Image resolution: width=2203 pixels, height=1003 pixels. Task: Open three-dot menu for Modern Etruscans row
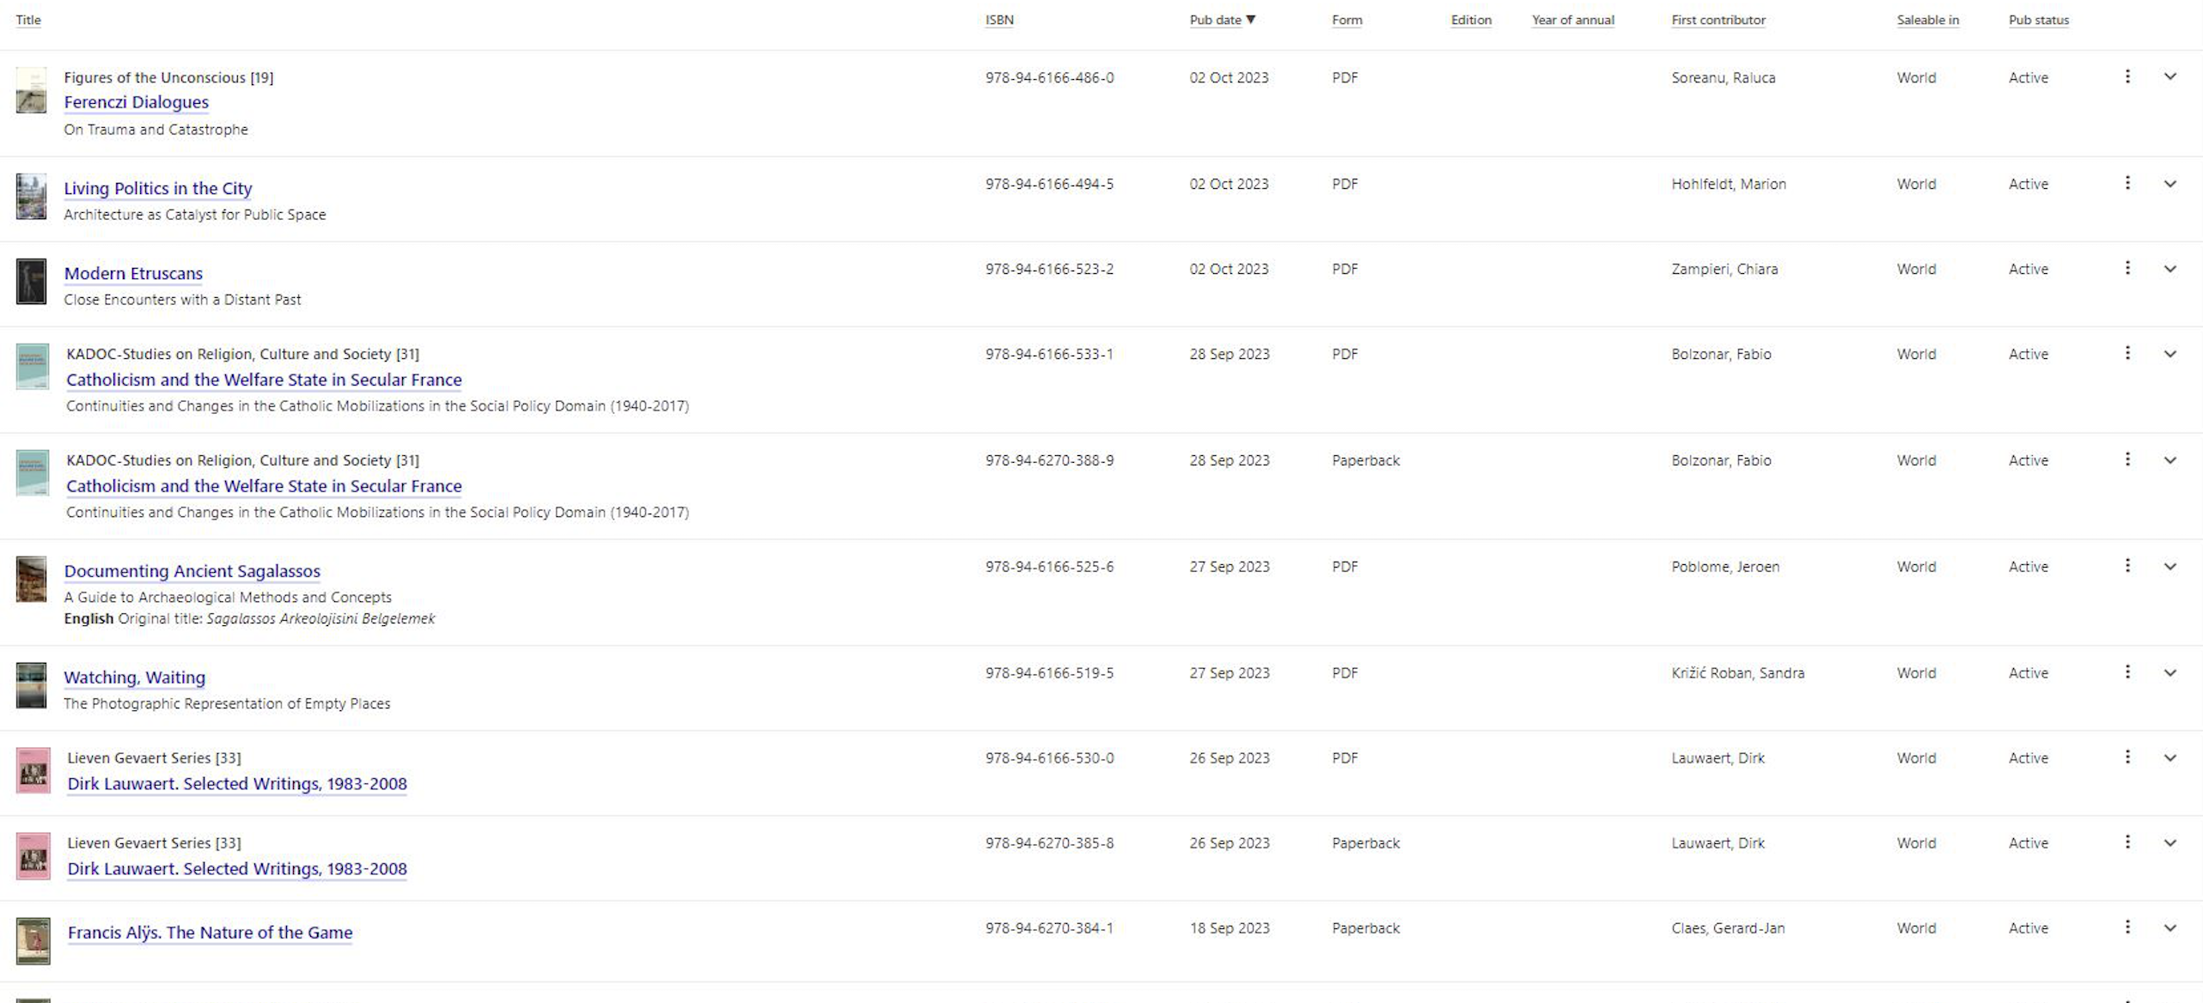tap(2127, 268)
